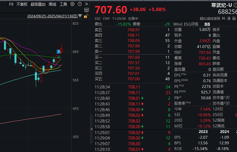Expand more toolbar options chevron
This screenshot has height=152, width=237.
click(x=86, y=4)
